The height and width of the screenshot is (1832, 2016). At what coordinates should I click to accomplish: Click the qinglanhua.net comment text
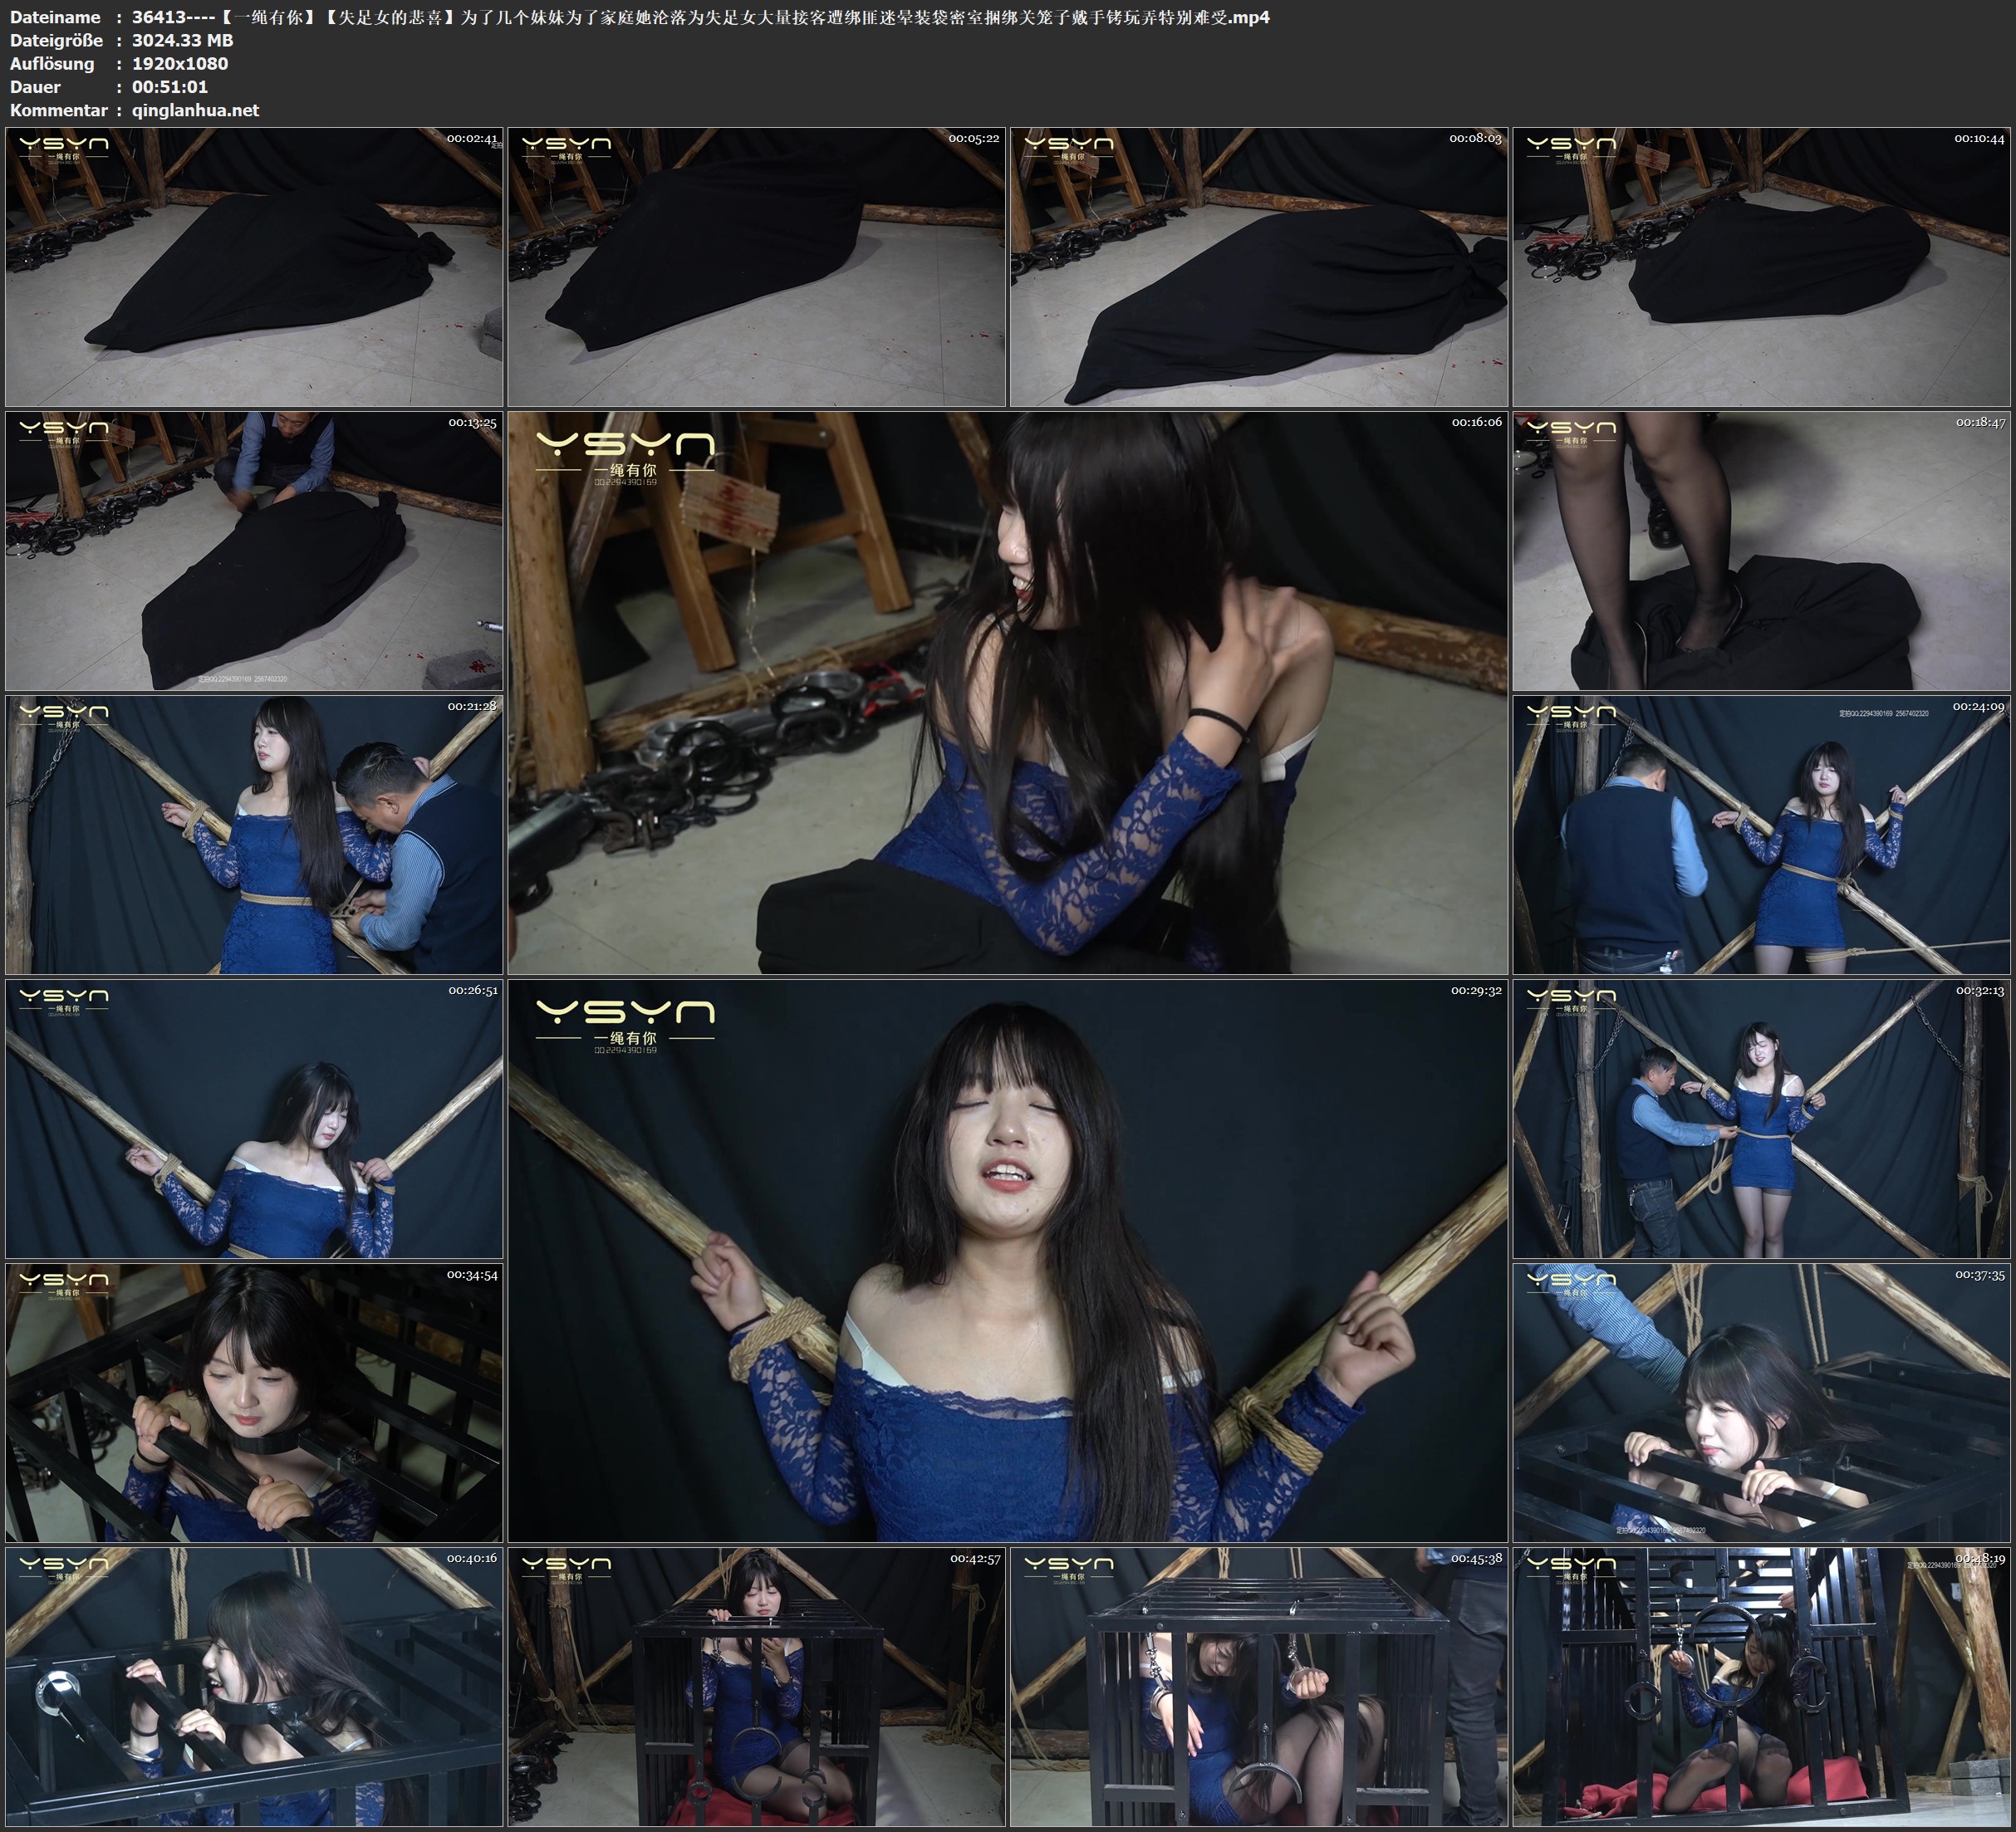point(195,111)
